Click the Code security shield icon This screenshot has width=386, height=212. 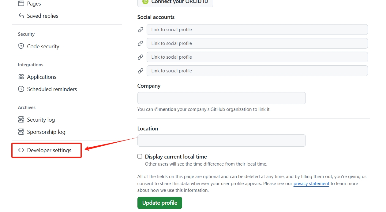(x=21, y=46)
